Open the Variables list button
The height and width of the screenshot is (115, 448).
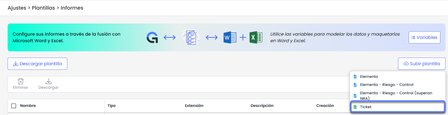tap(424, 37)
